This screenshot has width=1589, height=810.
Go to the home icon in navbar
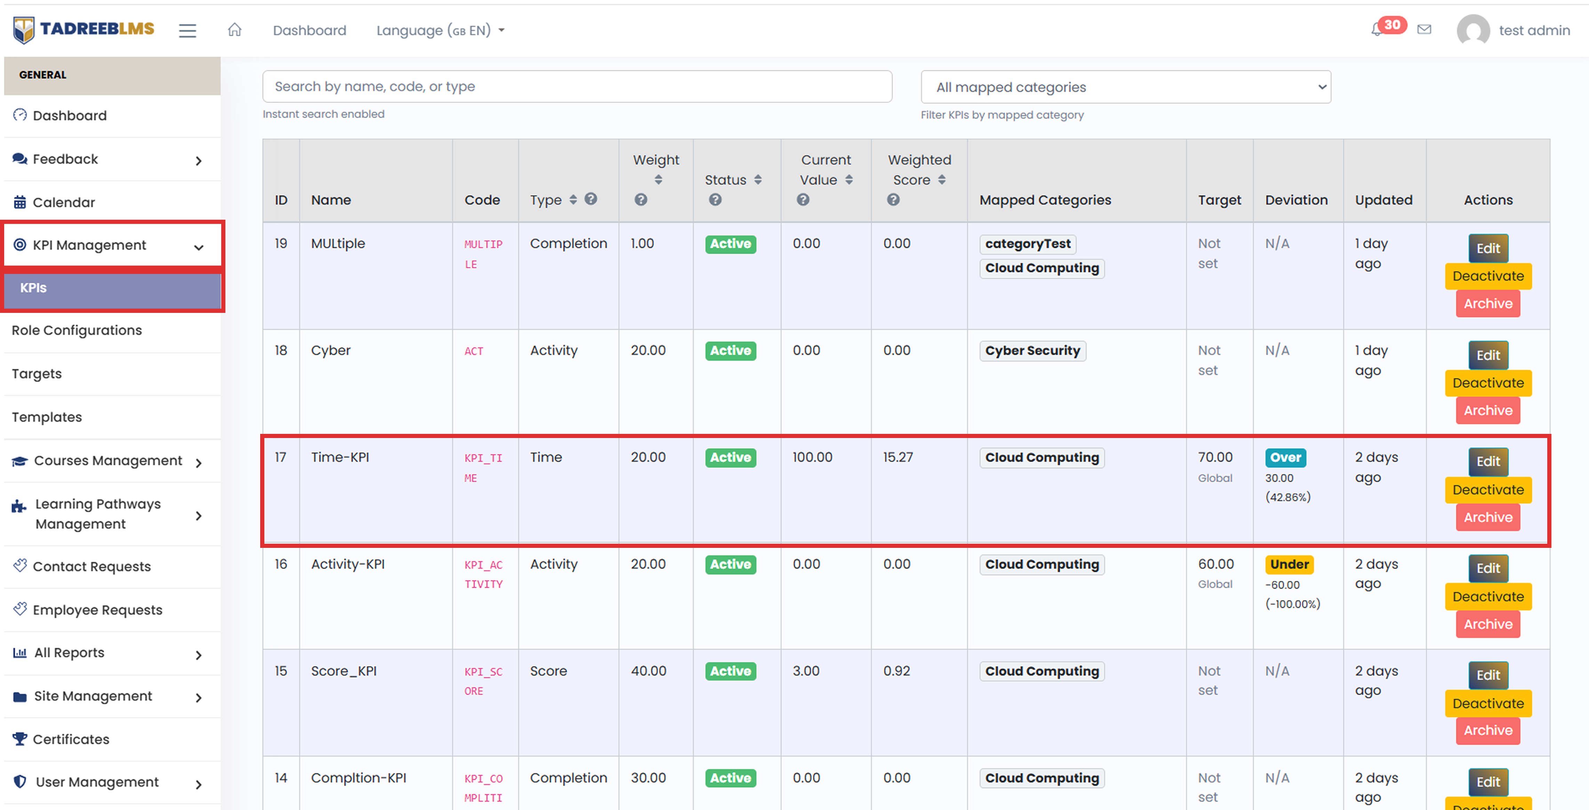coord(234,30)
